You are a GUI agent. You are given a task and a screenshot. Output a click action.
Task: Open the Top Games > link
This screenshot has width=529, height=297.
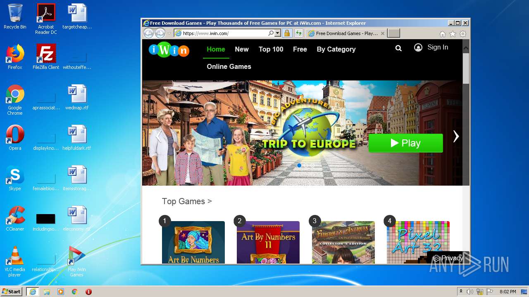pyautogui.click(x=187, y=201)
